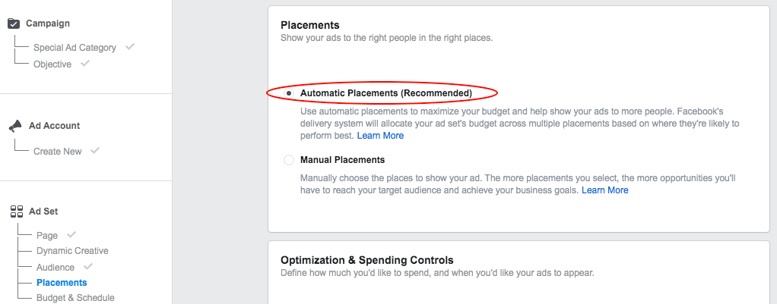
Task: Click the Page item under Ad Set
Action: coord(47,236)
